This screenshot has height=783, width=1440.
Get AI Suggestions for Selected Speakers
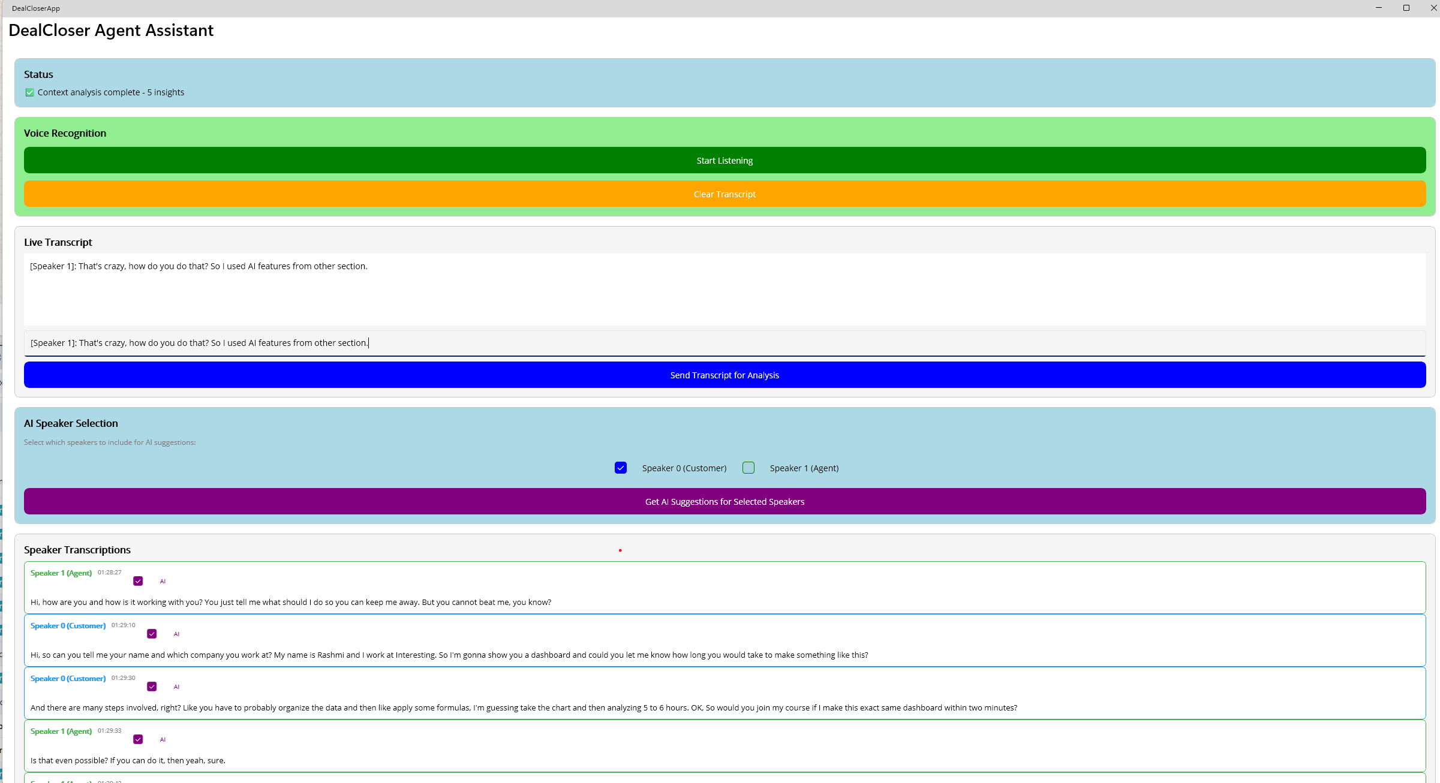click(x=724, y=501)
